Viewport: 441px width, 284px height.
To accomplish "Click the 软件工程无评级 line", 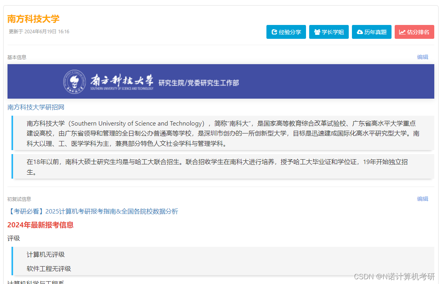I will tap(49, 269).
